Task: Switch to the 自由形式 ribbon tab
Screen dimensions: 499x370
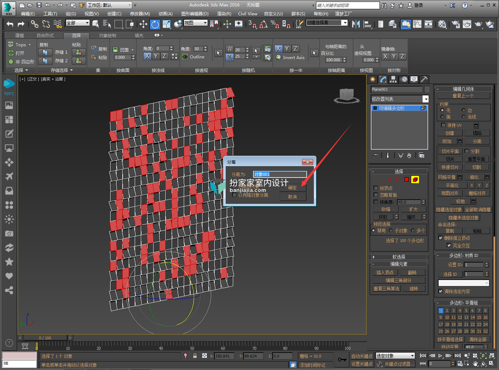Action: (x=45, y=35)
